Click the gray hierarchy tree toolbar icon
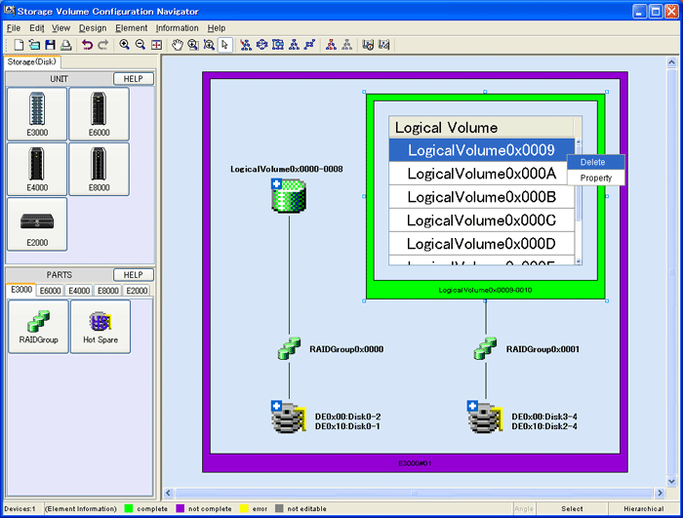This screenshot has height=518, width=683. click(347, 45)
